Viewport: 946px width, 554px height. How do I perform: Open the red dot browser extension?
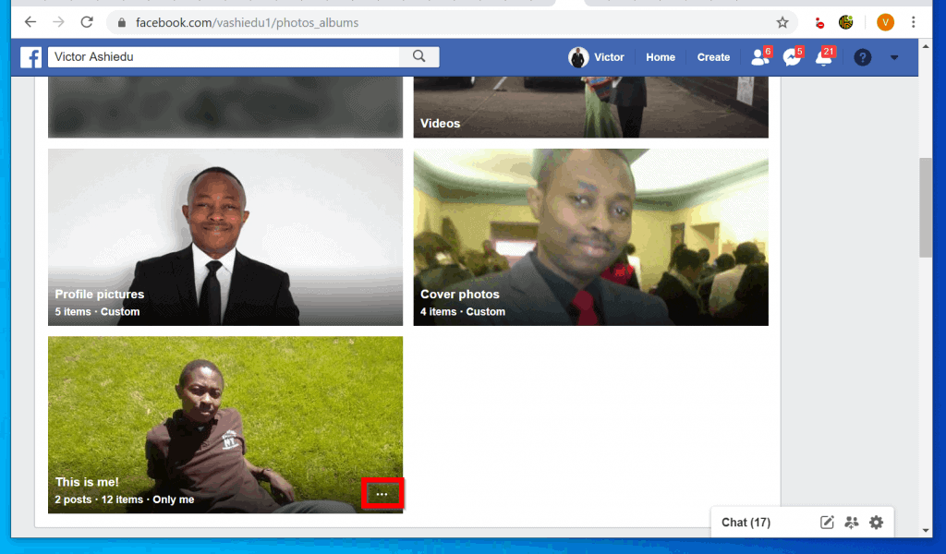point(819,23)
